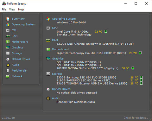Open the Help menu

coord(21,10)
